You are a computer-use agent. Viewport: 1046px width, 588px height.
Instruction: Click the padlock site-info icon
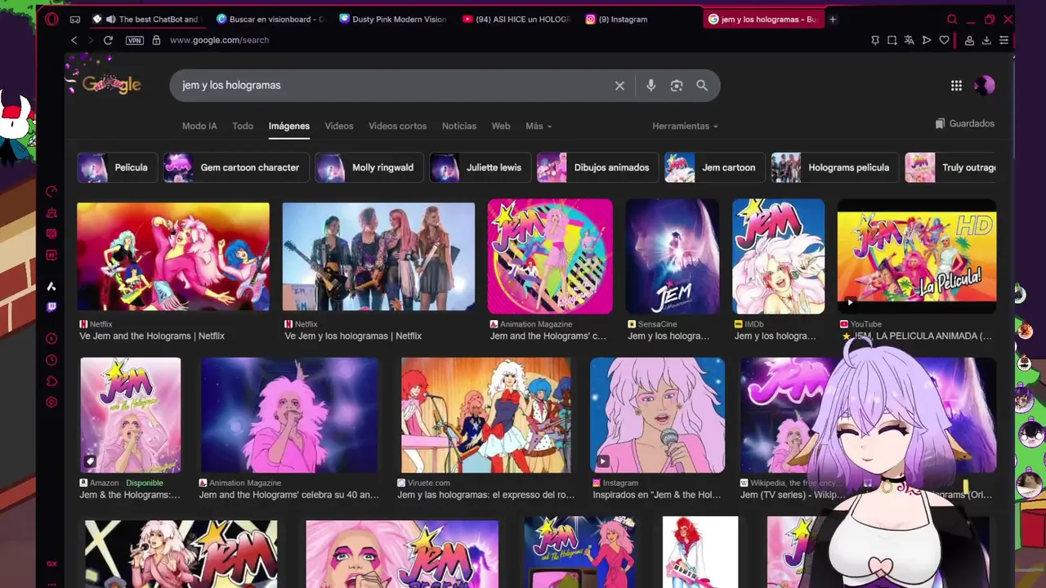(156, 40)
